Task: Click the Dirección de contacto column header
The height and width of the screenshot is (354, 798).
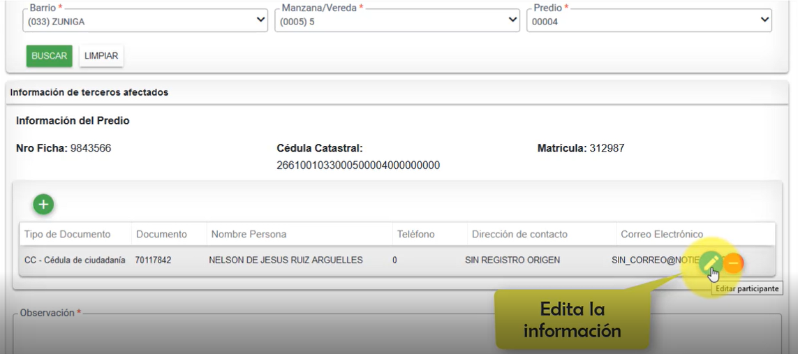Action: point(519,234)
